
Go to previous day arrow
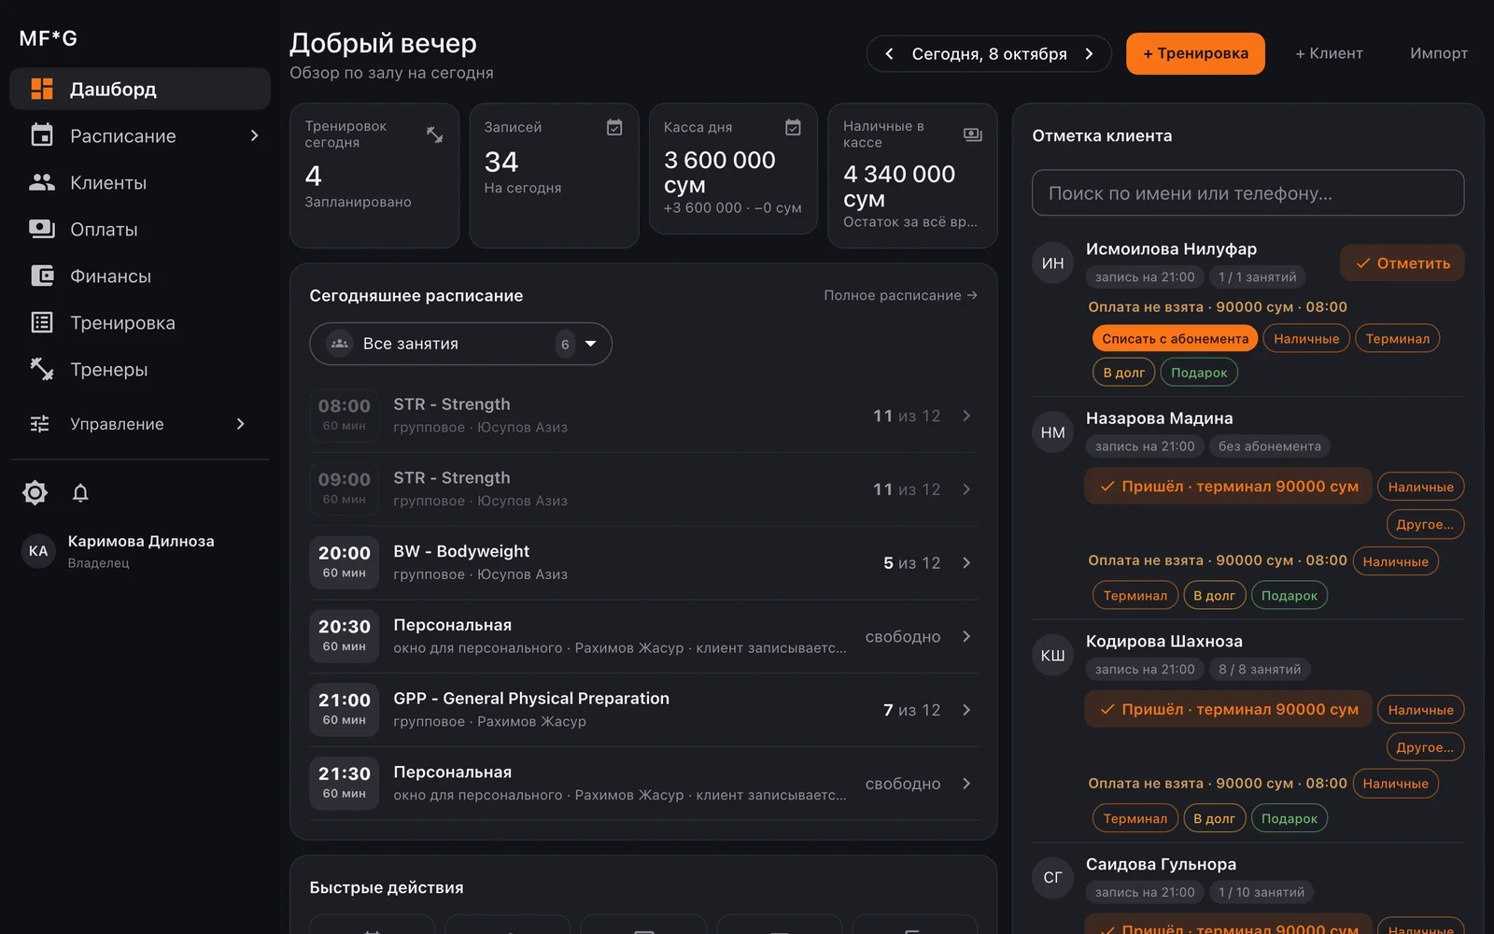[889, 54]
